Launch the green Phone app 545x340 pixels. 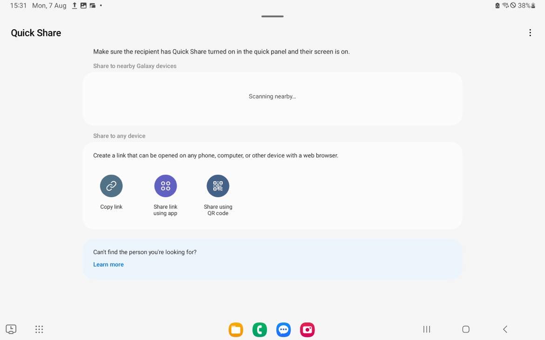pyautogui.click(x=259, y=330)
